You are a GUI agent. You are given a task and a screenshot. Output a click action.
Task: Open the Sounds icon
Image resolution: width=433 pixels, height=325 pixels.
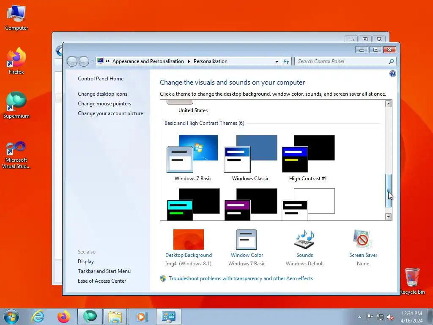[x=304, y=240]
